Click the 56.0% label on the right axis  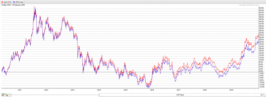[x=261, y=8]
